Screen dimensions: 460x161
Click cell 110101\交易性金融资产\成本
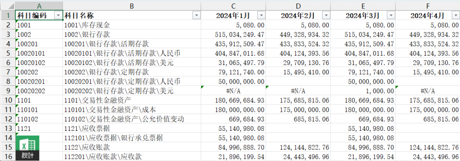pyautogui.click(x=132, y=110)
